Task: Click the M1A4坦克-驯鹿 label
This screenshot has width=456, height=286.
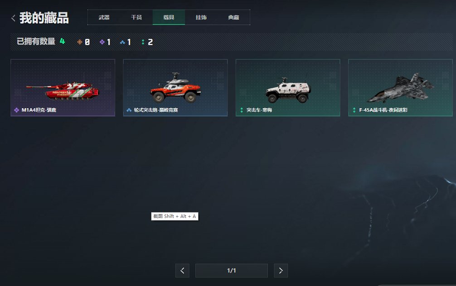Action: [x=39, y=110]
